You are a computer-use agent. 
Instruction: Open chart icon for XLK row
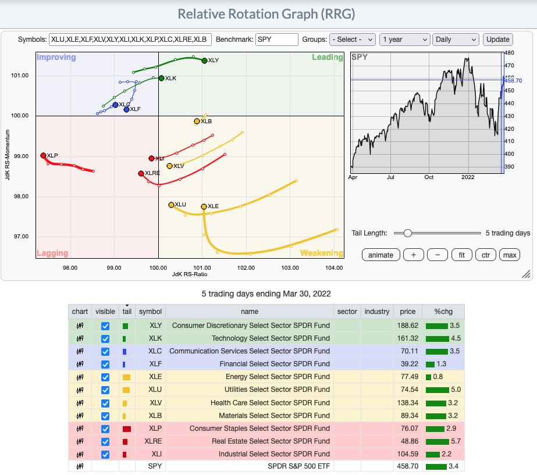(x=80, y=338)
